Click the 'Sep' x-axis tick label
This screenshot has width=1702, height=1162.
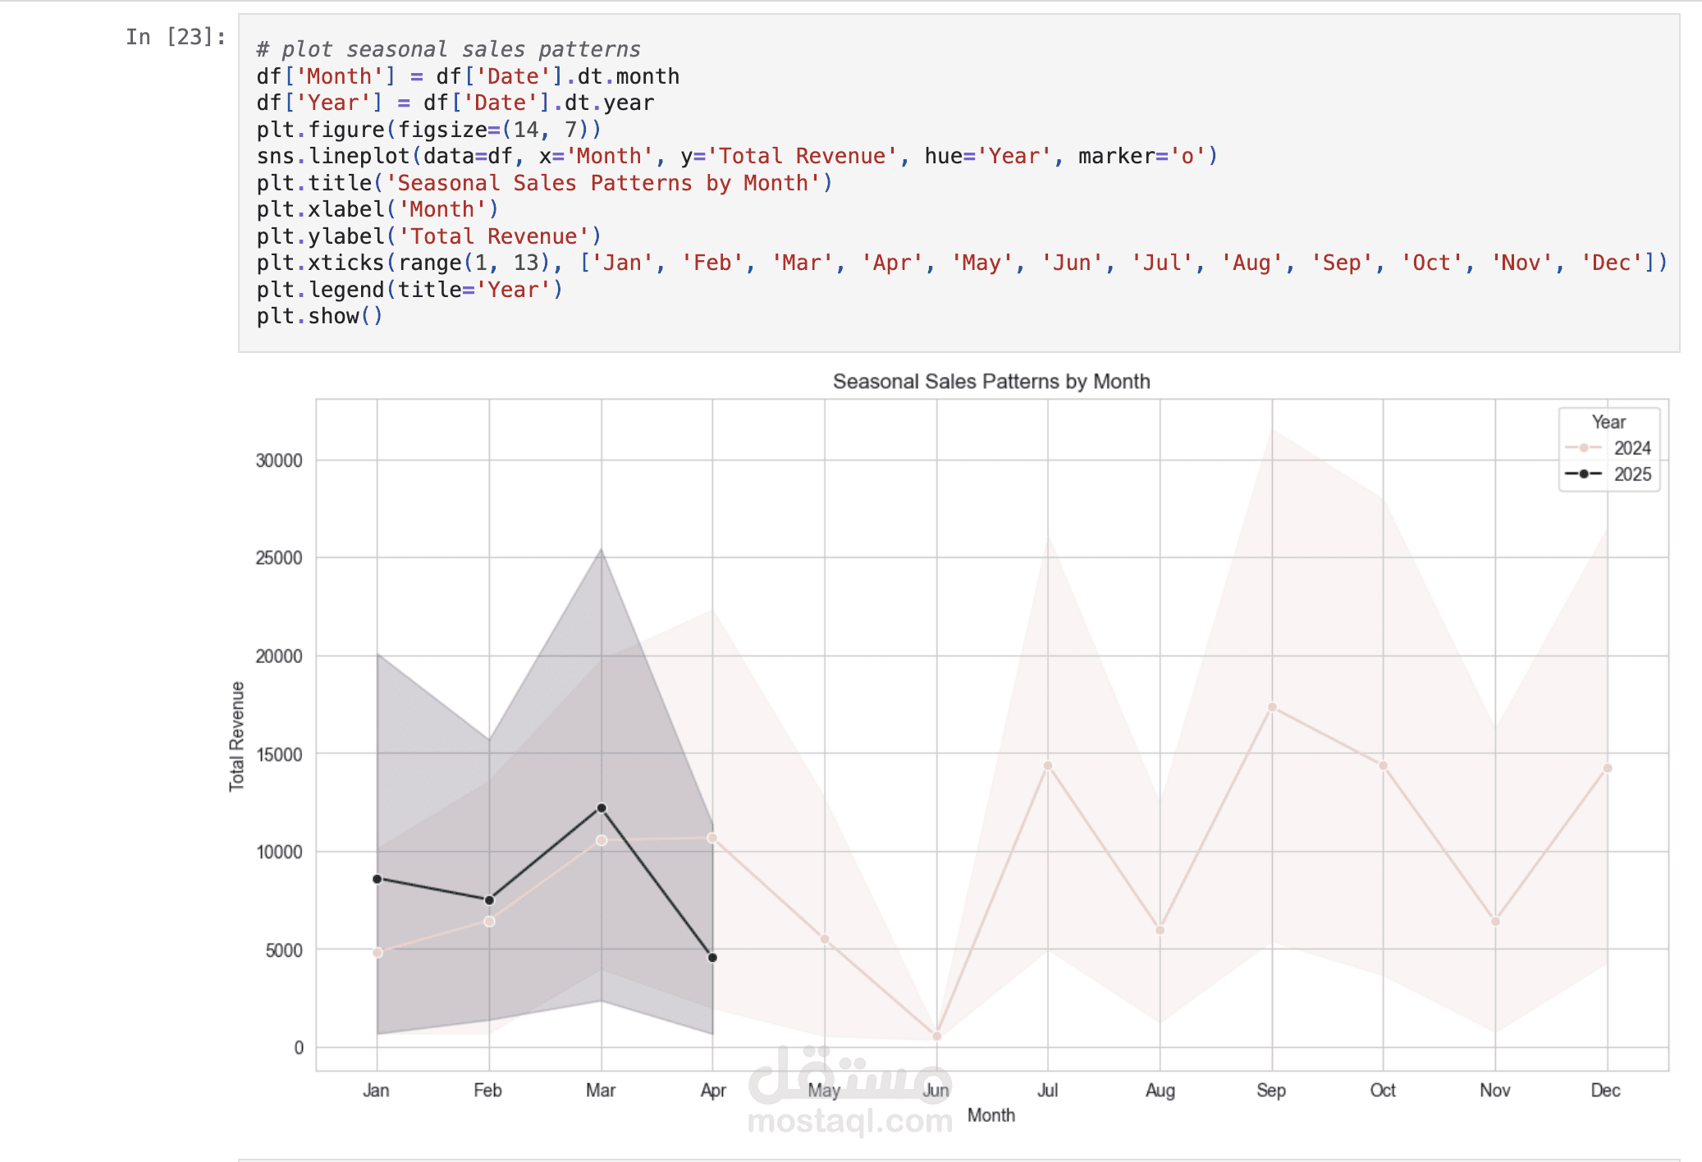click(x=1270, y=1091)
